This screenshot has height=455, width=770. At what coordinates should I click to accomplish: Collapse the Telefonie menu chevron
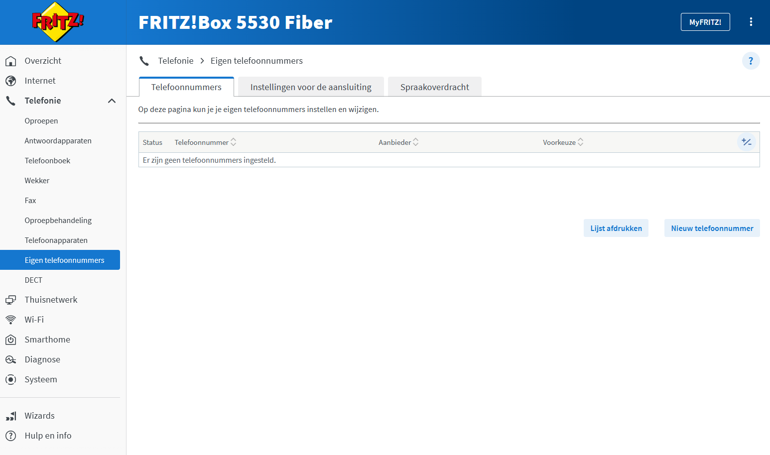(112, 101)
